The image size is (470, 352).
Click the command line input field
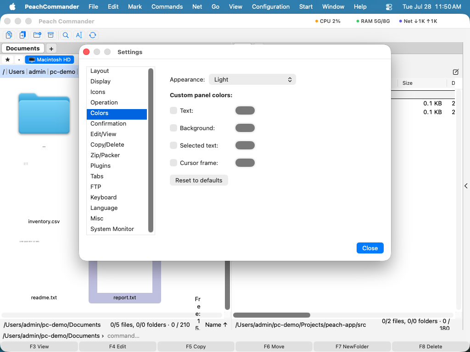[286, 336]
